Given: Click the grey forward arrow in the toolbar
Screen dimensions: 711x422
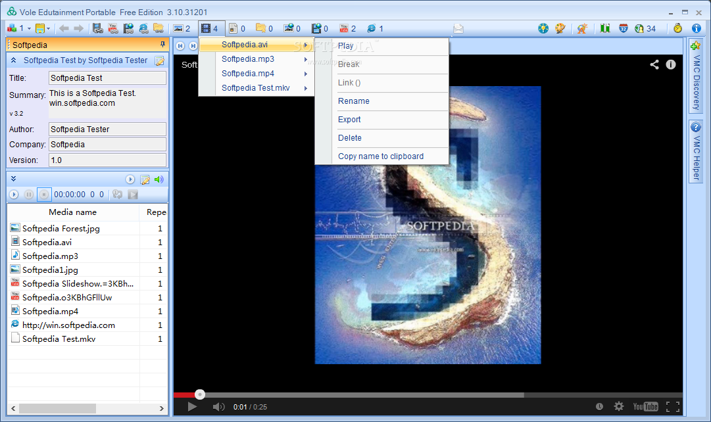Looking at the screenshot, I should pos(78,28).
